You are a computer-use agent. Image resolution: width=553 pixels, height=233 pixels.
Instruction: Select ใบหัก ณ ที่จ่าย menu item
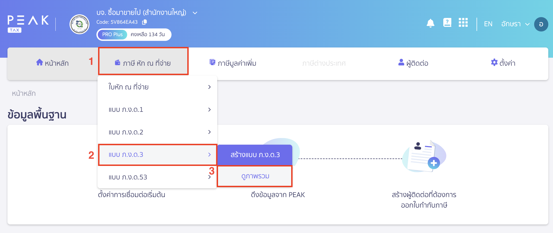point(157,87)
